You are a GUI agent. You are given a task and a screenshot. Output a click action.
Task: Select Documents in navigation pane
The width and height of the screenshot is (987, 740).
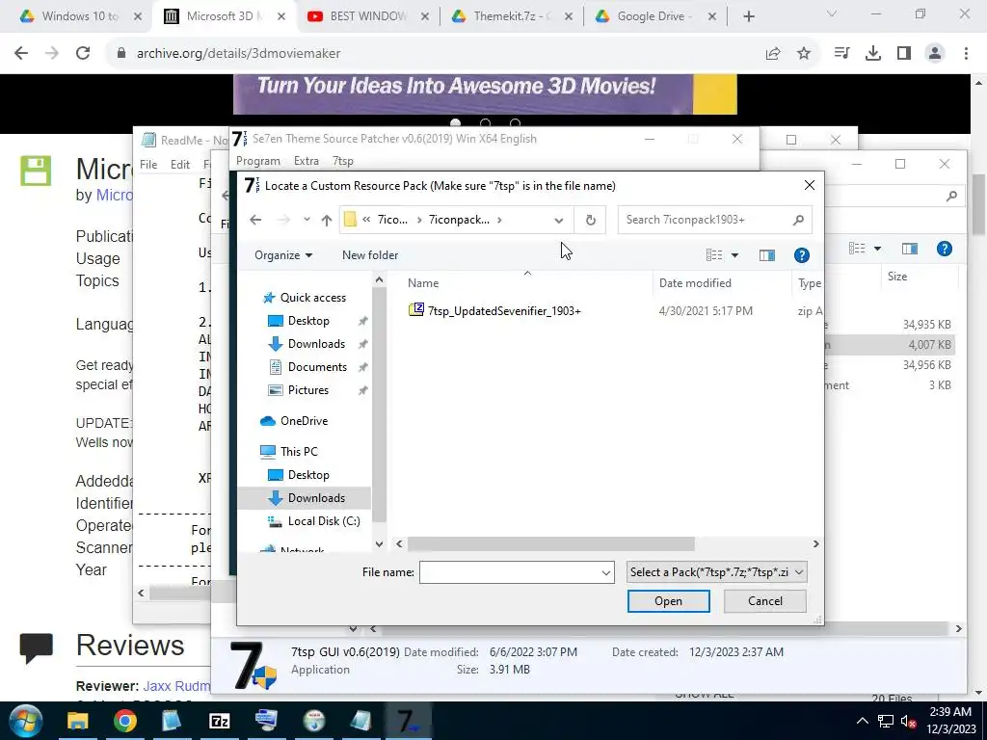coord(316,367)
